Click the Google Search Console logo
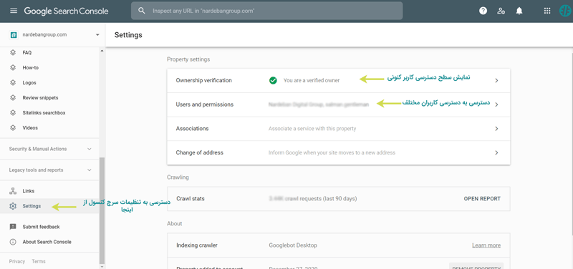Viewport: 573px width, 269px height. pos(66,11)
